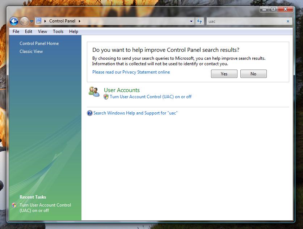Choose No to decline sending queries
Viewport: 303px width, 229px height.
253,74
